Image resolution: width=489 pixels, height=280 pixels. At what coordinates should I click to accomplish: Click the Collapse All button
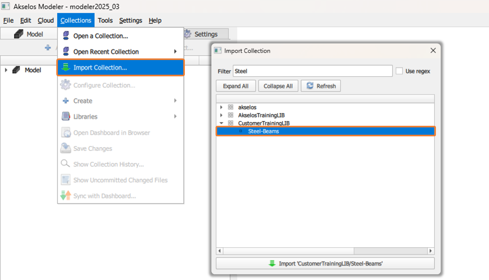[278, 86]
